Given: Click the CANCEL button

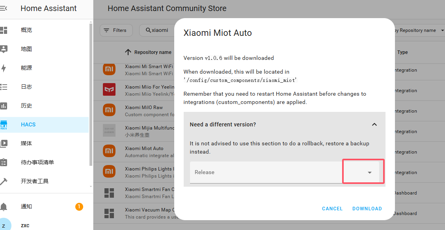Looking at the screenshot, I should click(x=332, y=209).
